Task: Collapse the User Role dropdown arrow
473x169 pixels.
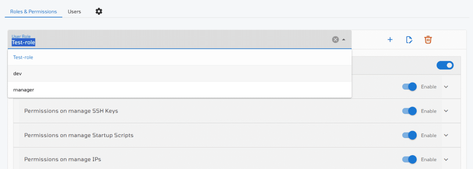Action: click(x=344, y=40)
